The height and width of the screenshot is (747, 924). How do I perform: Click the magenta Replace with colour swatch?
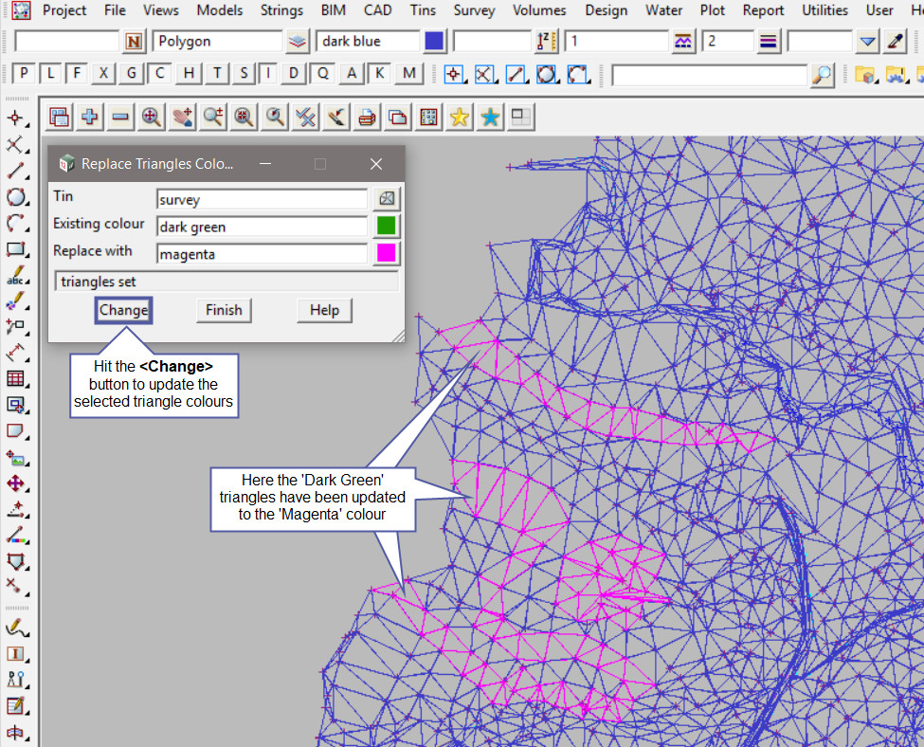386,253
